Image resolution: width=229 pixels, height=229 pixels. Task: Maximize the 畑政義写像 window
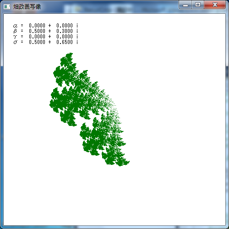(x=198, y=5)
